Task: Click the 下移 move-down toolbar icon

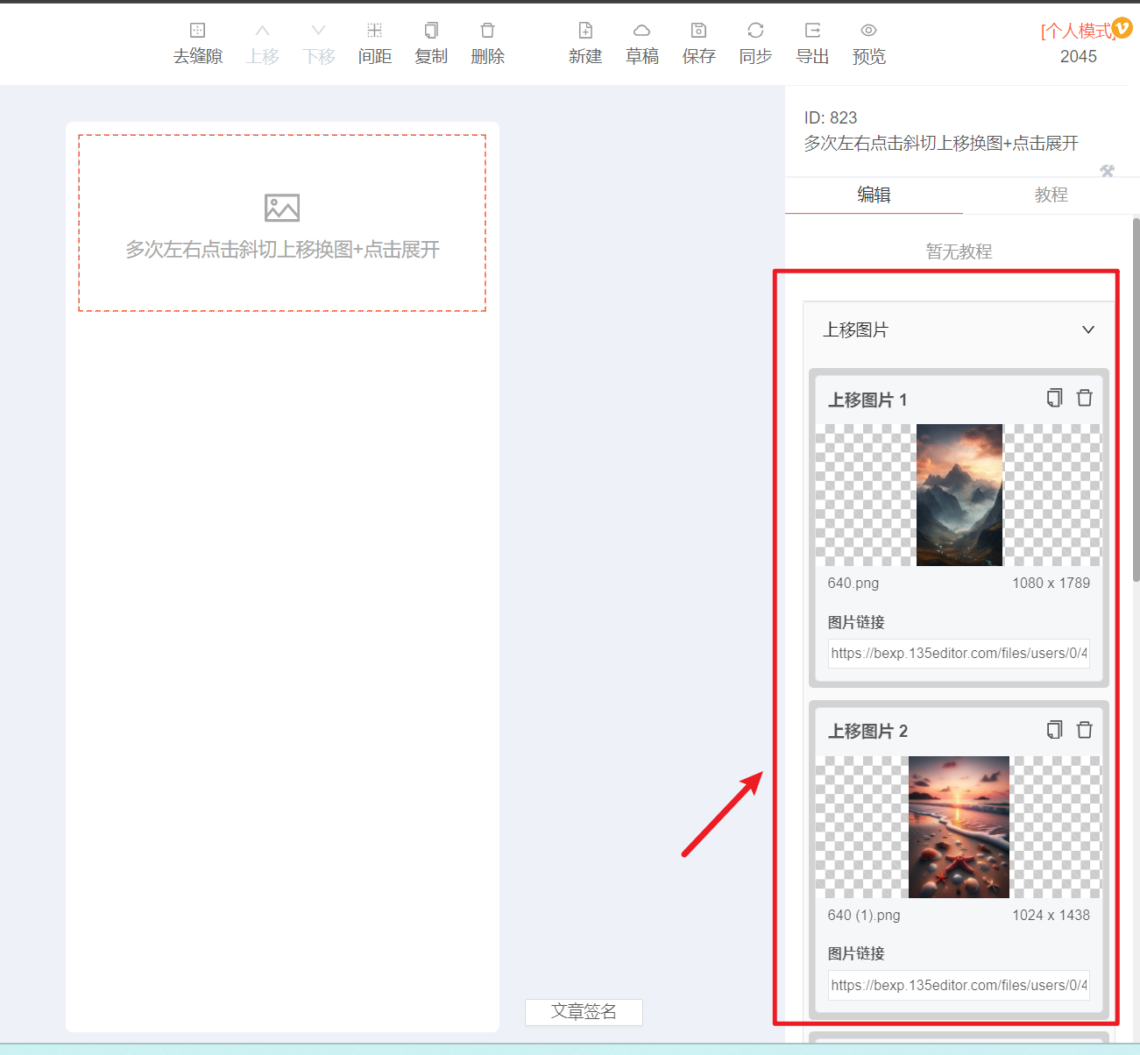Action: click(319, 31)
